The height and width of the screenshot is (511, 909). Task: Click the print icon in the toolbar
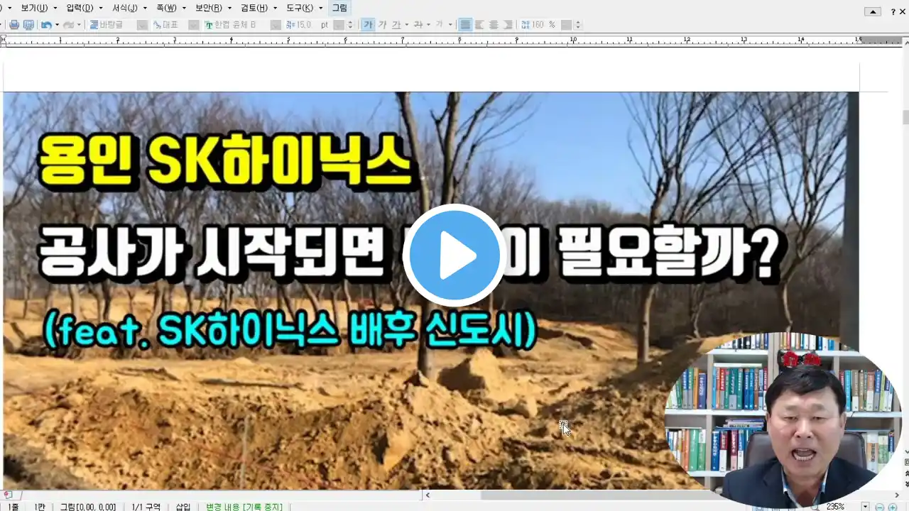[x=14, y=25]
